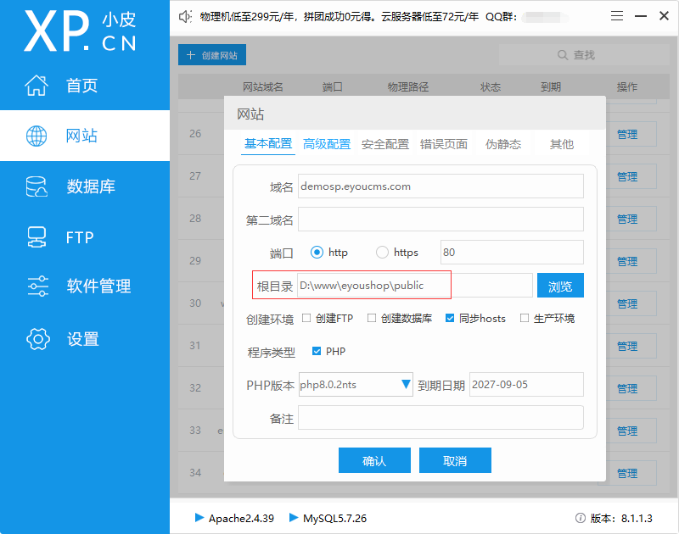679x534 pixels.
Task: Click the Apache2.4.39 status text
Action: click(x=241, y=518)
